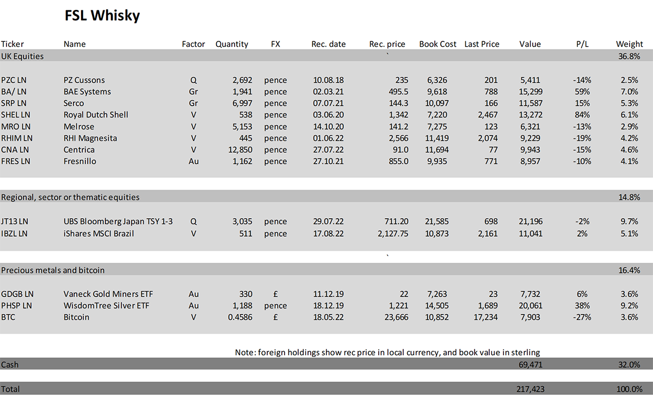
Task: Select ticker IBZL LN
Action: tap(14, 233)
